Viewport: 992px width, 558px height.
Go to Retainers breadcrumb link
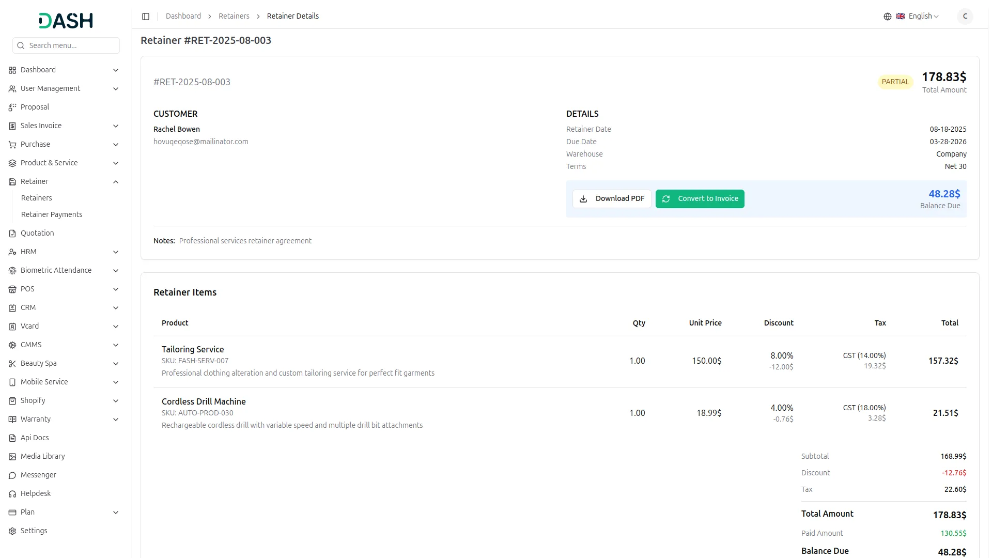[x=234, y=17]
